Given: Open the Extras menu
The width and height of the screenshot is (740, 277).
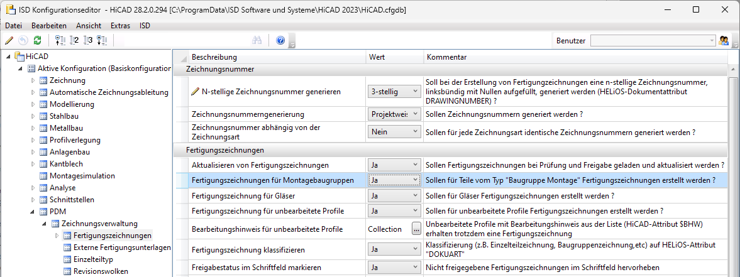Looking at the screenshot, I should (x=120, y=26).
